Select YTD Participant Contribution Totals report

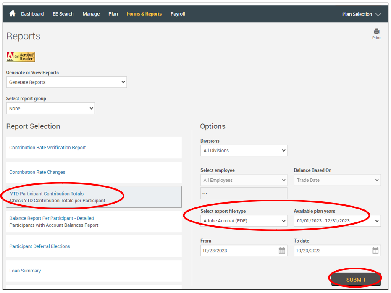47,194
